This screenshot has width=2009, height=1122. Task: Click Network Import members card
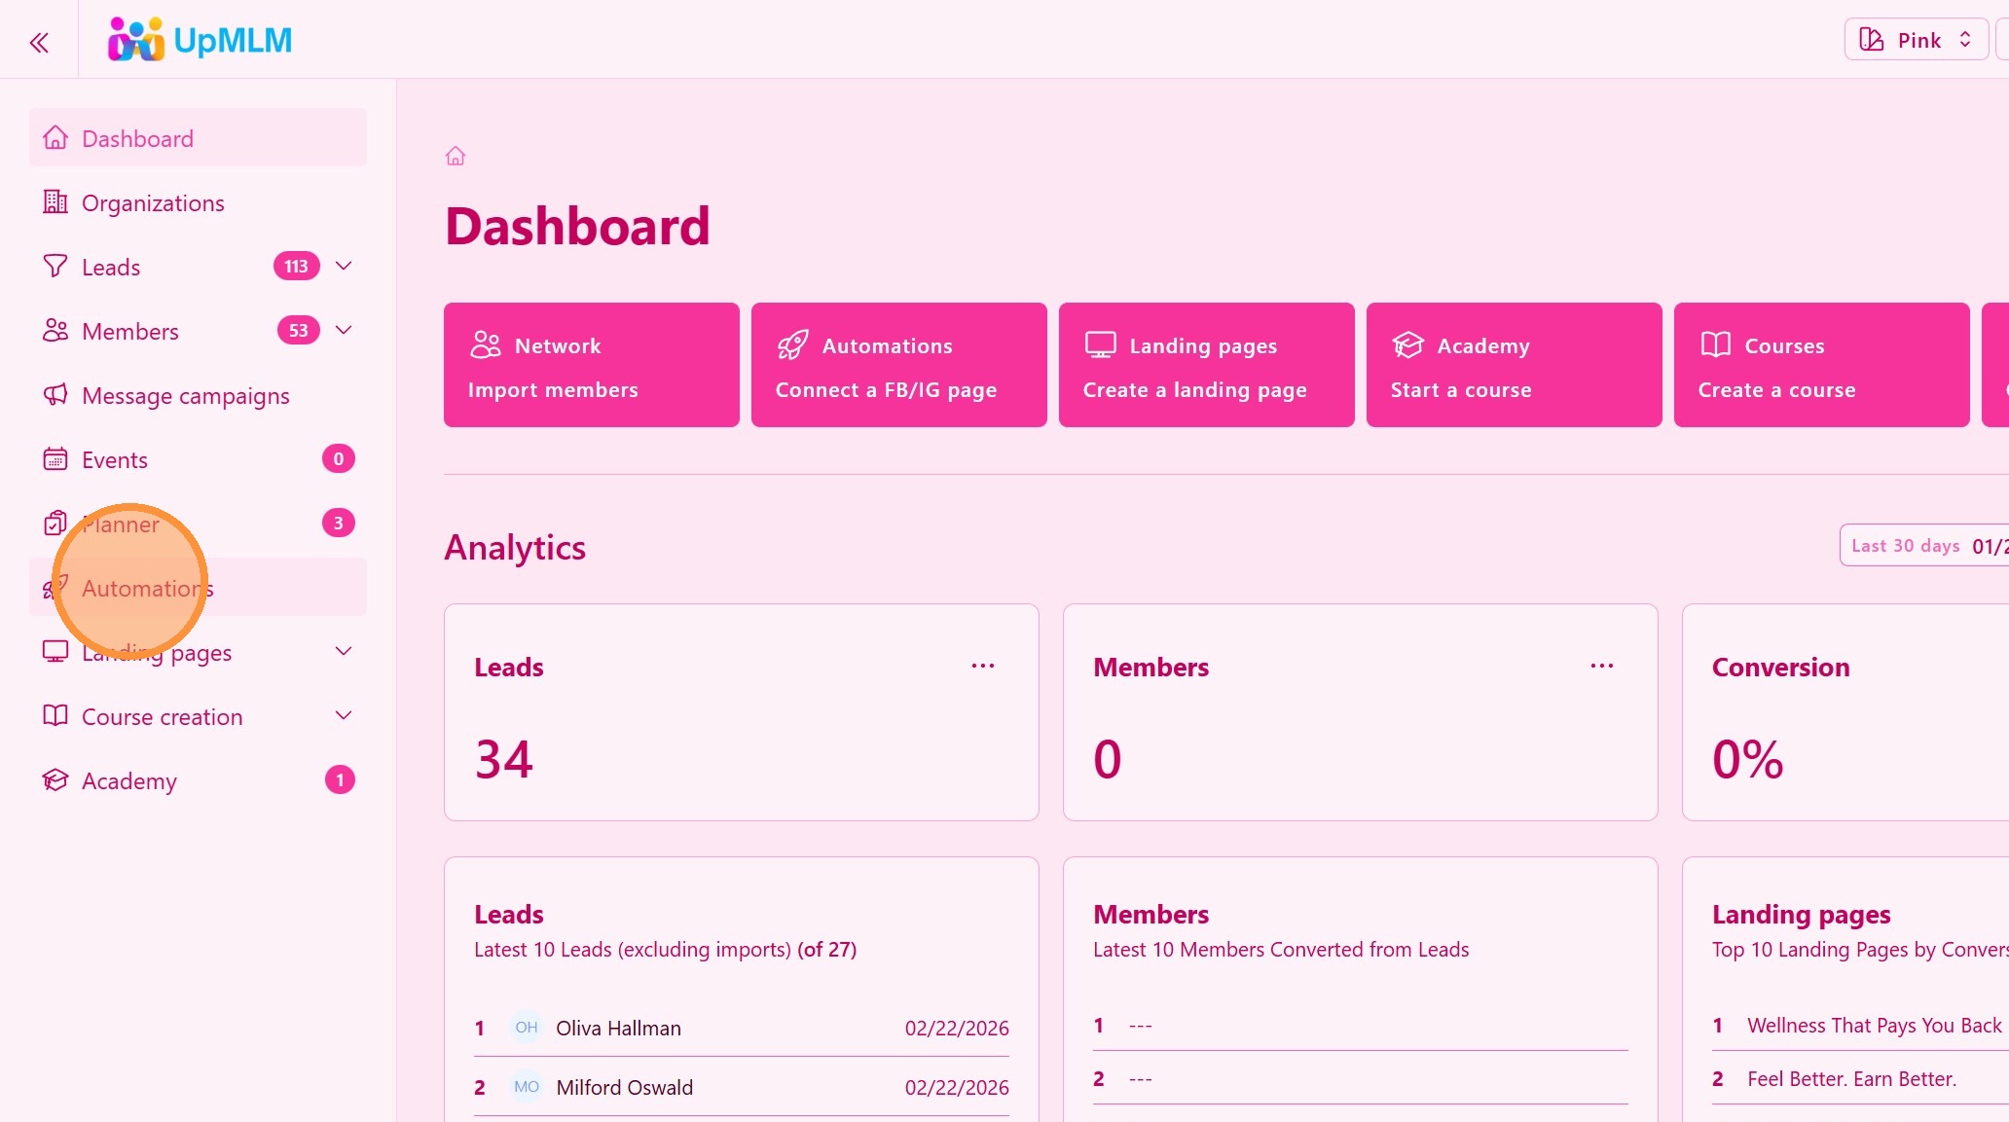pos(591,365)
